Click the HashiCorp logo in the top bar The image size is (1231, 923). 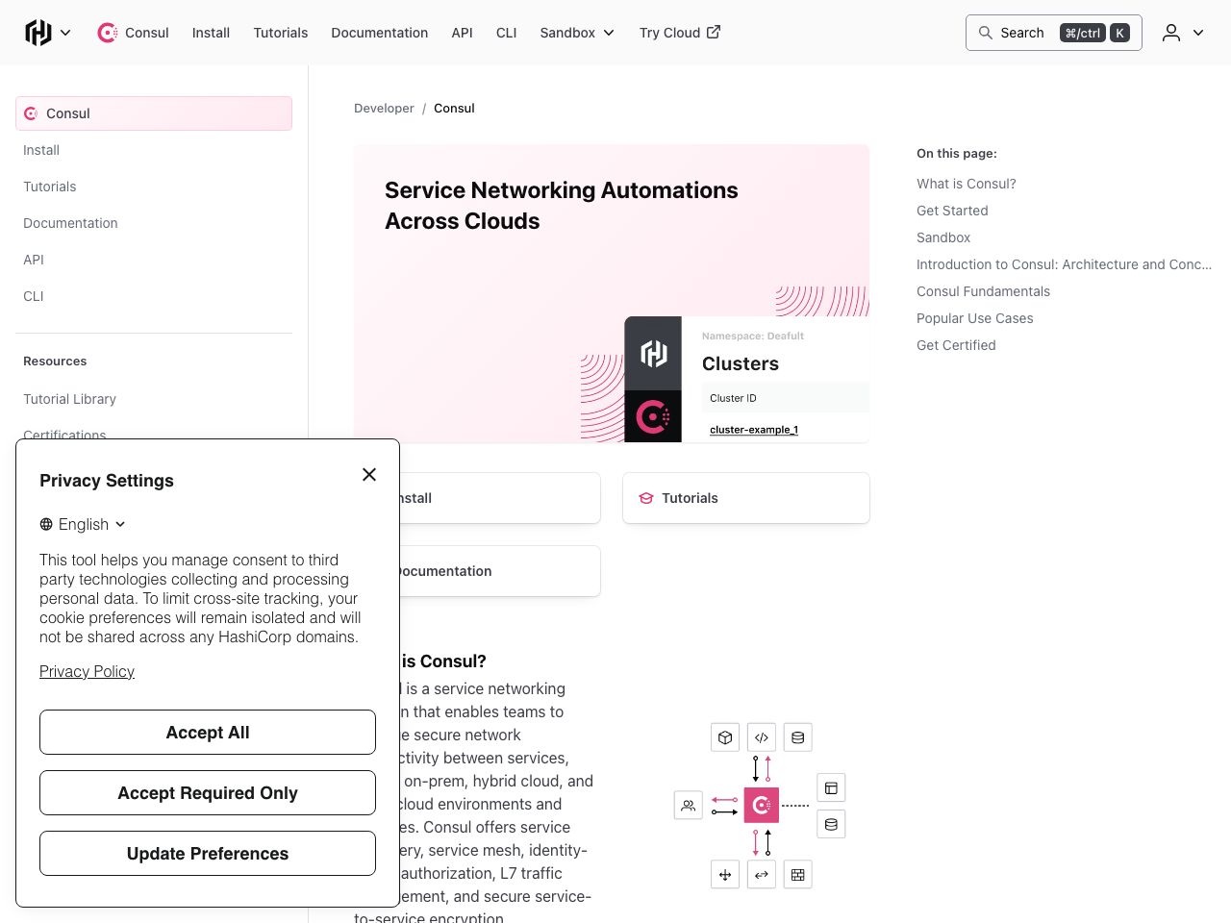[37, 32]
